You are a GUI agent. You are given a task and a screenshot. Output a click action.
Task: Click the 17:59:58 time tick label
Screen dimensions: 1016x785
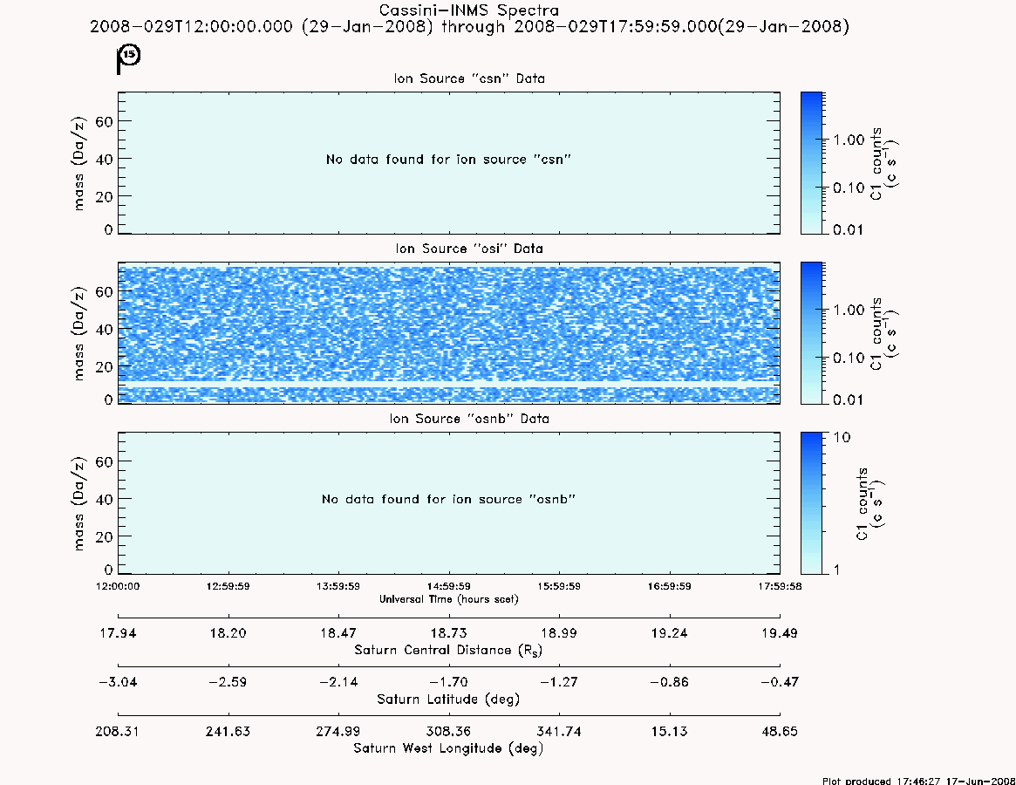780,586
